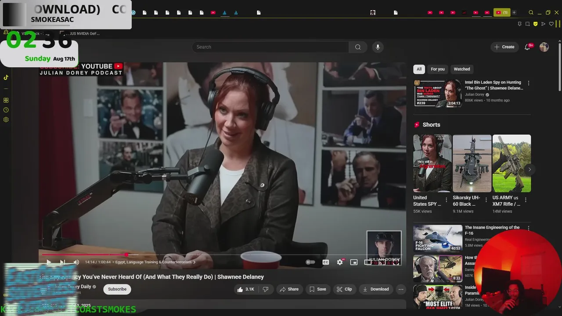Open browser sidebar settings gear

click(6, 119)
